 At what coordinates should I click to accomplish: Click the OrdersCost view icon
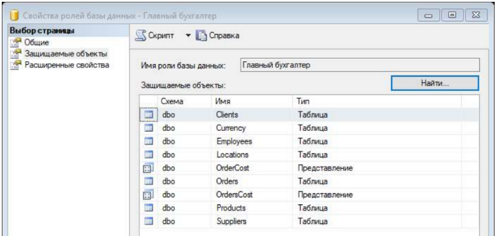tap(149, 195)
